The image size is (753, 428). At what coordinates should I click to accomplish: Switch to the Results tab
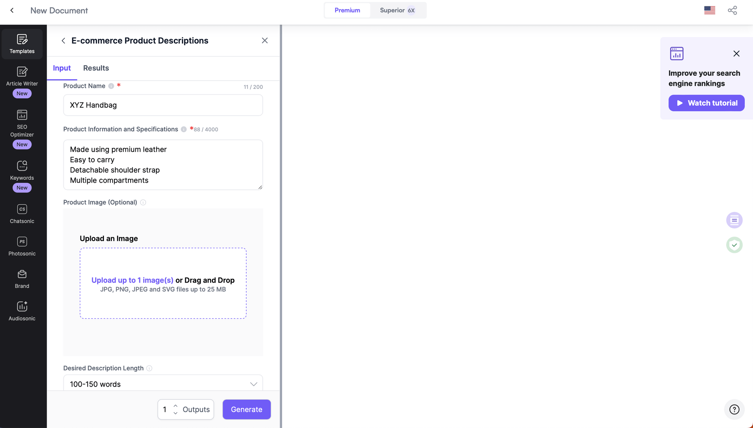pos(96,68)
